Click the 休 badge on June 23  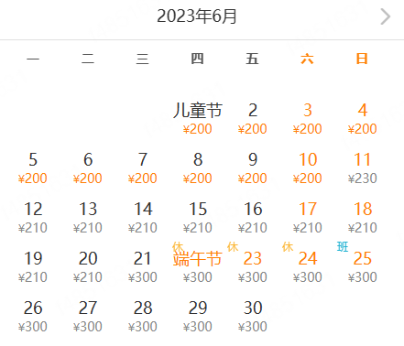tap(233, 246)
